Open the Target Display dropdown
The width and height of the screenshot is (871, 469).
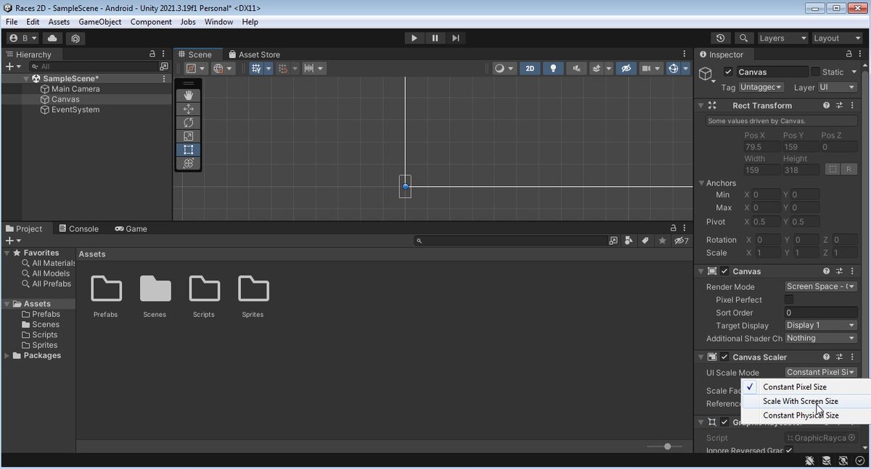pyautogui.click(x=821, y=325)
